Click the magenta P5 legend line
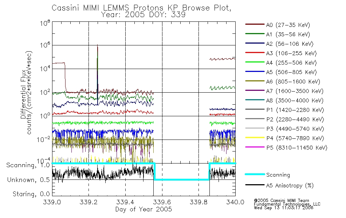The image size is (346, 218). (255, 147)
